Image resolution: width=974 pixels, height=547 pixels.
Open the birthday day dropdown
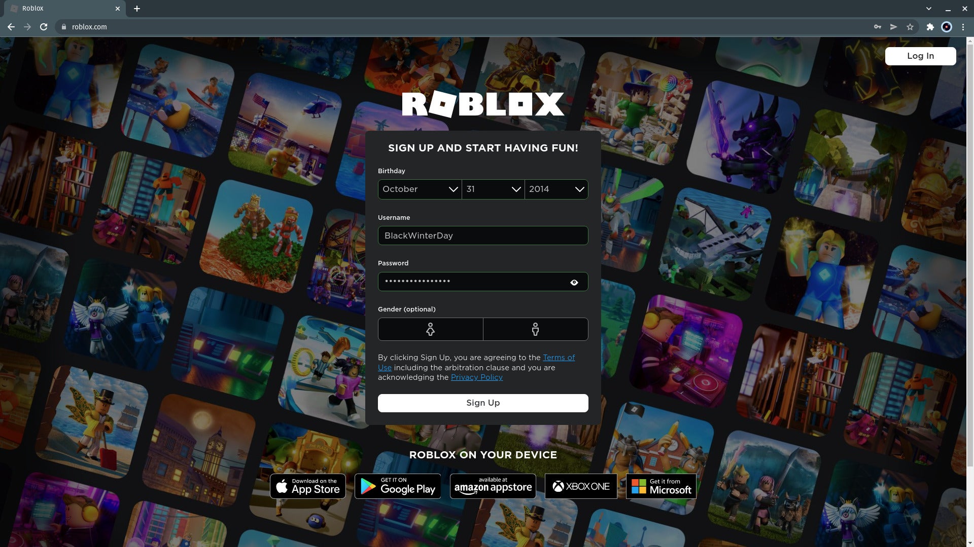493,189
